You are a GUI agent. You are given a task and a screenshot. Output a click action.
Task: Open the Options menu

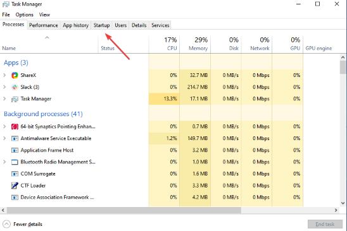pos(24,15)
